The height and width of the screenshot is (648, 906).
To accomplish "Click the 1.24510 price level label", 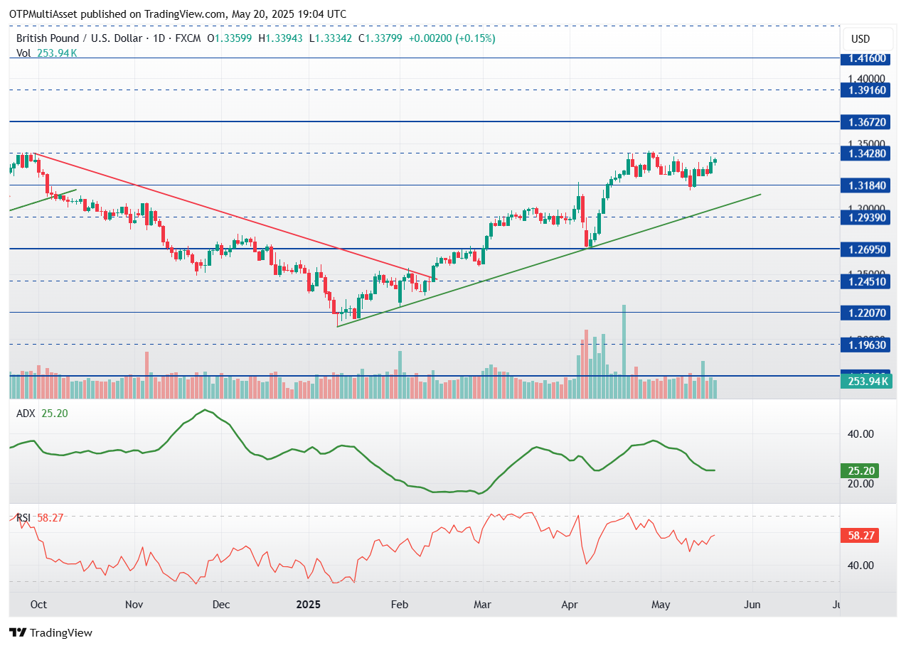I will (865, 281).
